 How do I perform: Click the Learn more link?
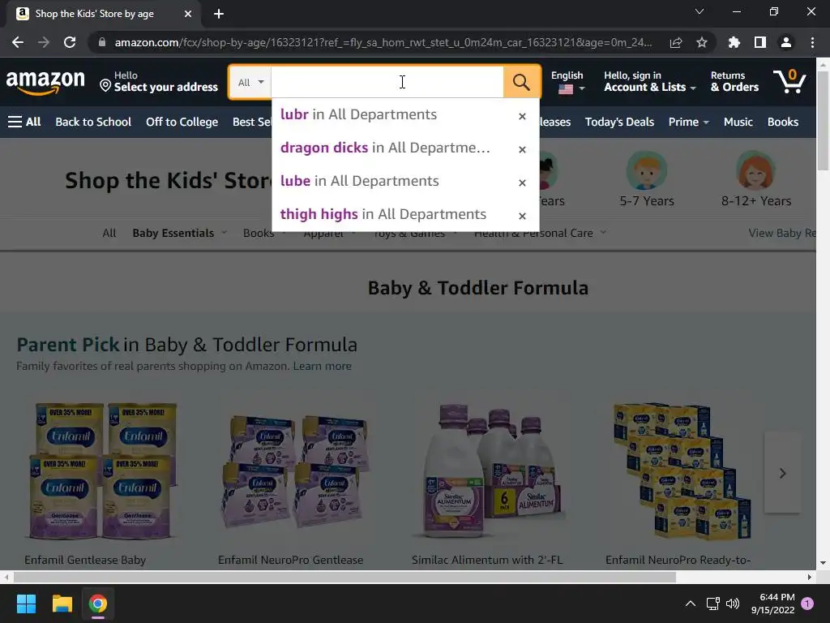click(x=322, y=366)
